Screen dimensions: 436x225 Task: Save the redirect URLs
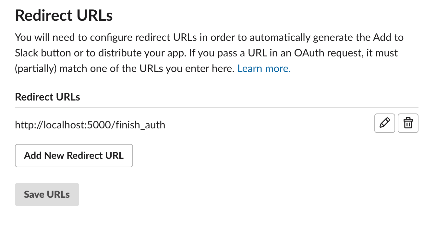click(47, 195)
